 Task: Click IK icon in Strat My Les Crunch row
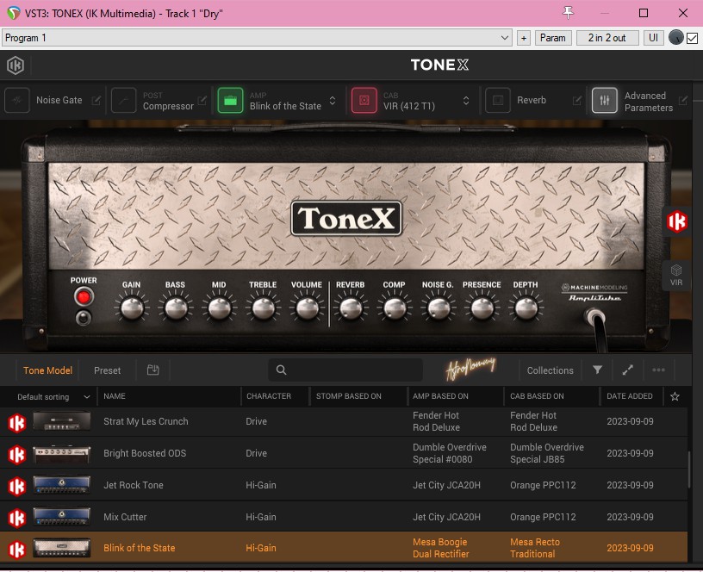(x=17, y=423)
